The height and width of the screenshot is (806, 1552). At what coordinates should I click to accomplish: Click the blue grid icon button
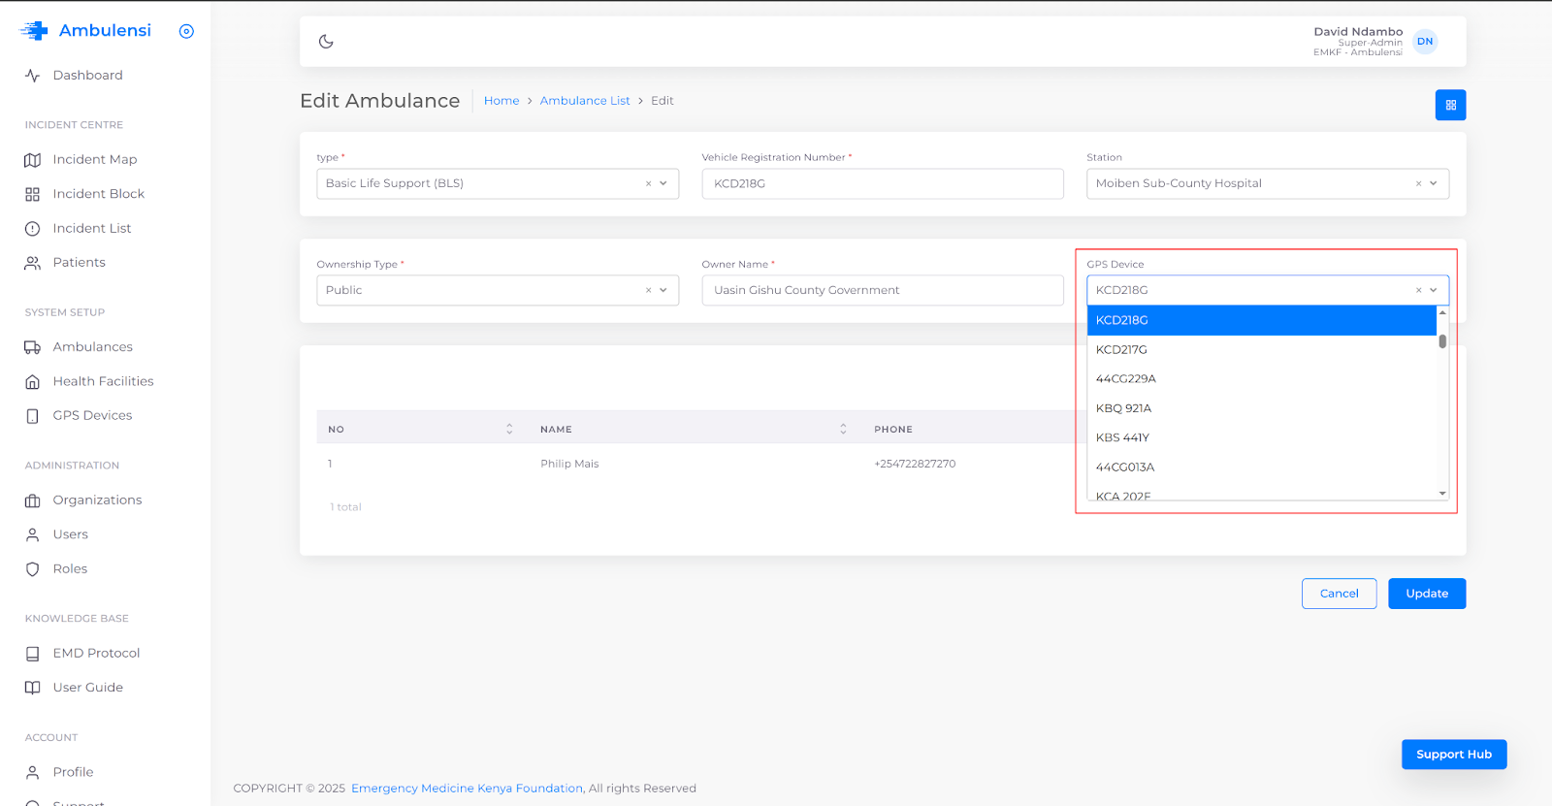pyautogui.click(x=1450, y=105)
